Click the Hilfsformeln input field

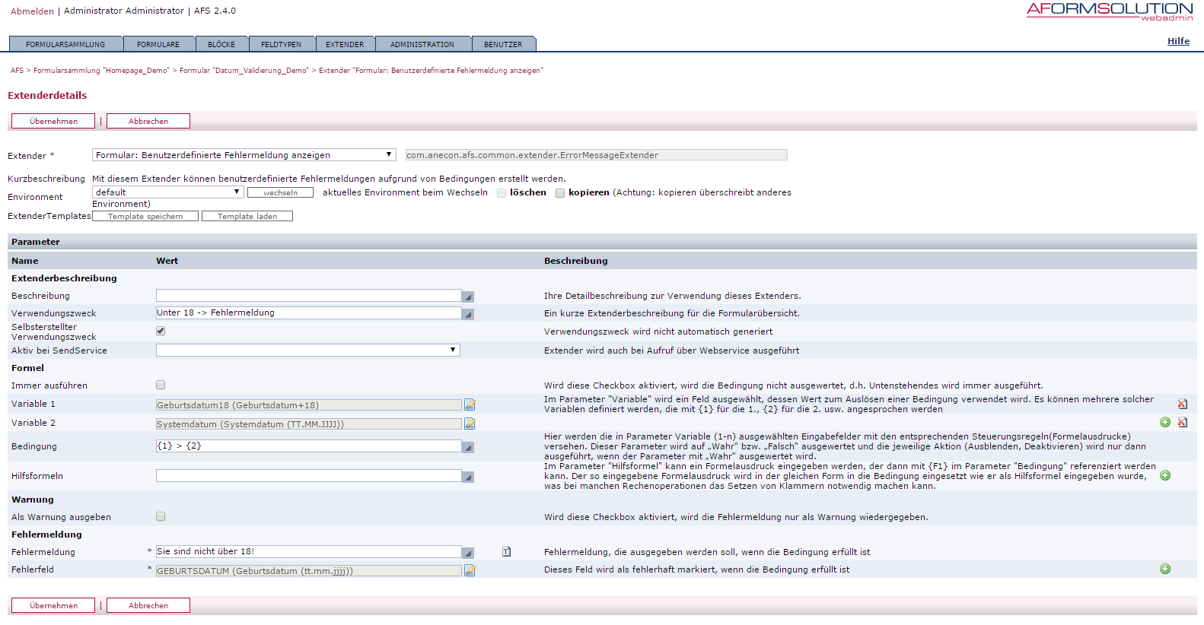(x=309, y=475)
